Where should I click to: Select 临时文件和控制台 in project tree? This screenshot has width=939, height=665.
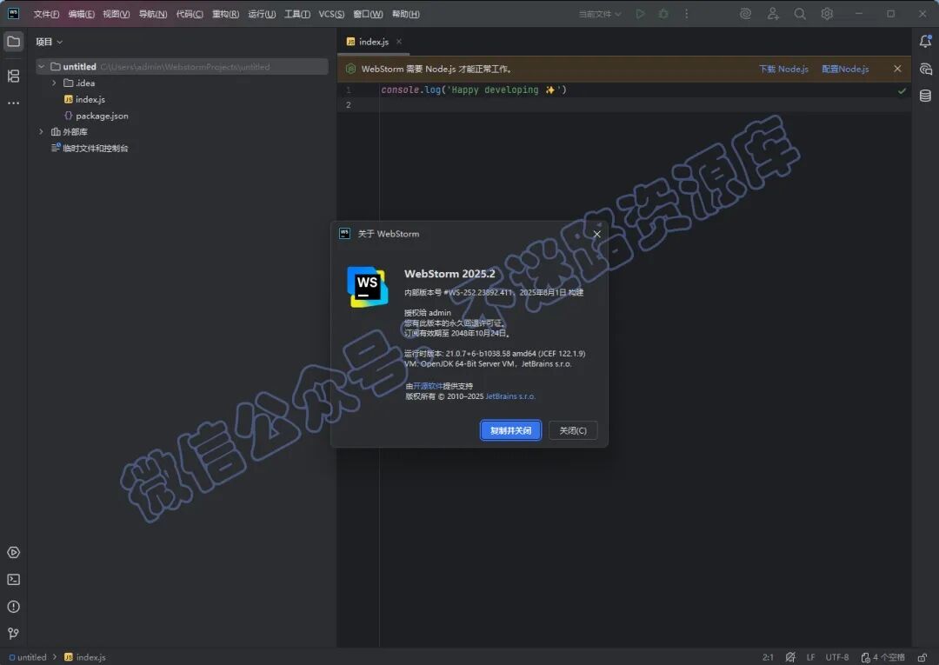pyautogui.click(x=95, y=148)
